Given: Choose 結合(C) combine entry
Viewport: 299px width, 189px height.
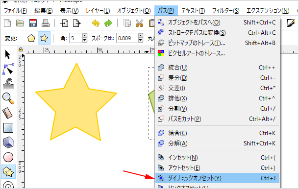Looking at the screenshot, I should tap(217, 133).
